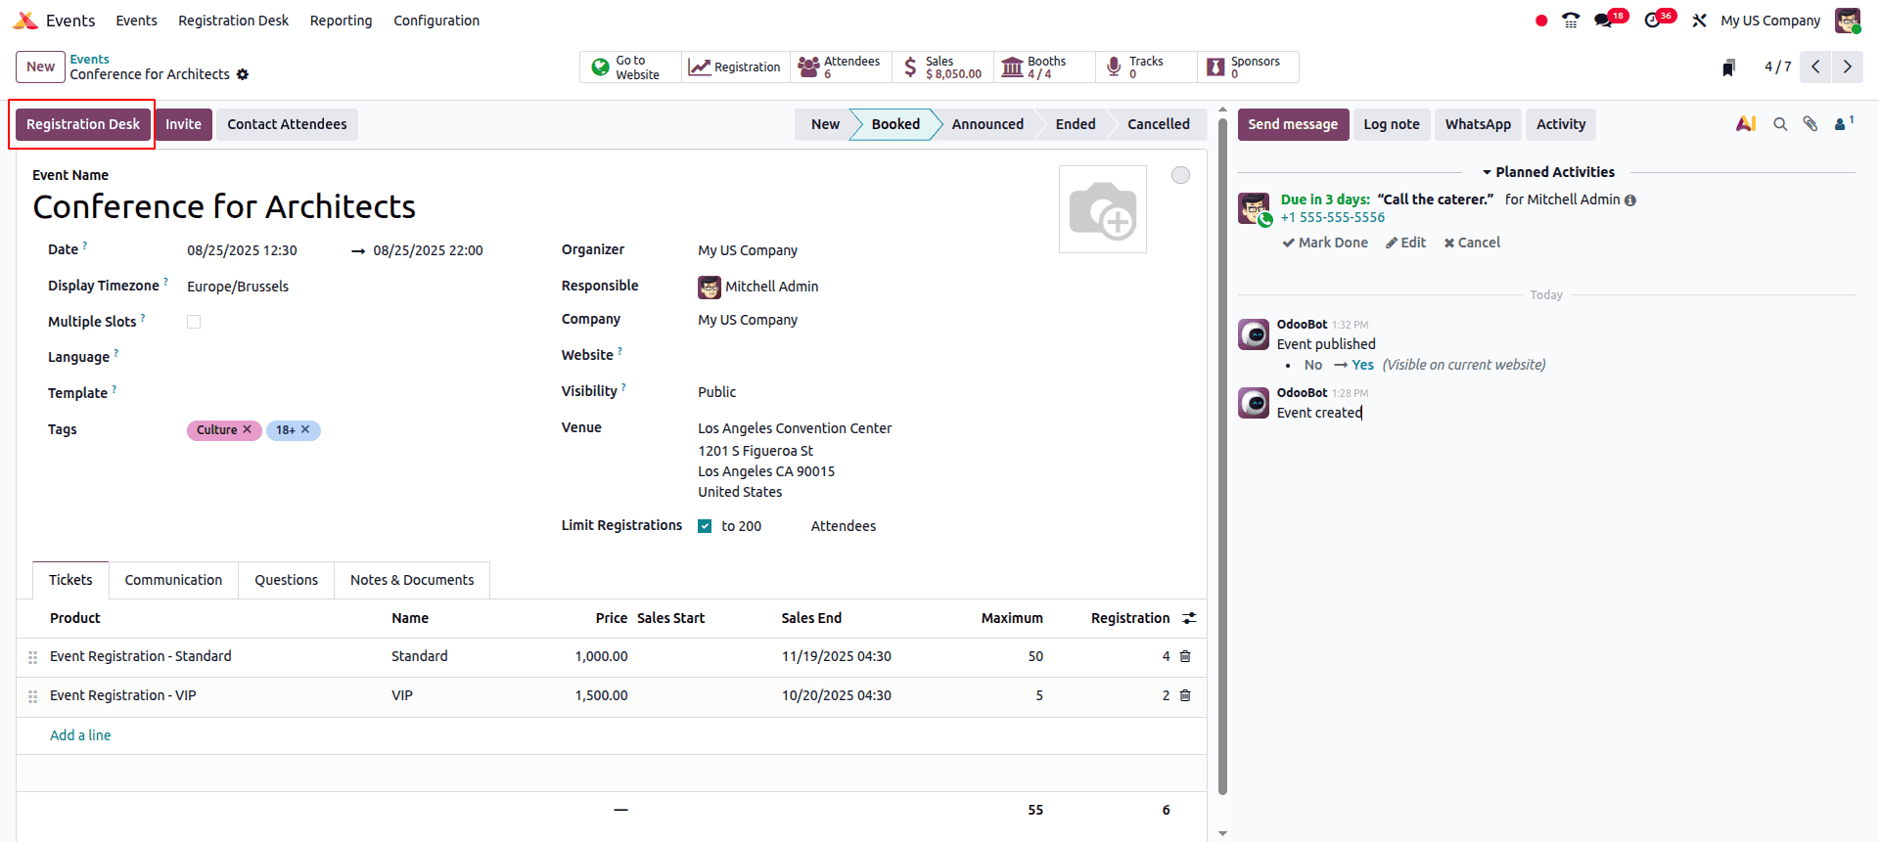Open the Registration chart stat button
Screen dimensions: 1879x842
pyautogui.click(x=735, y=67)
